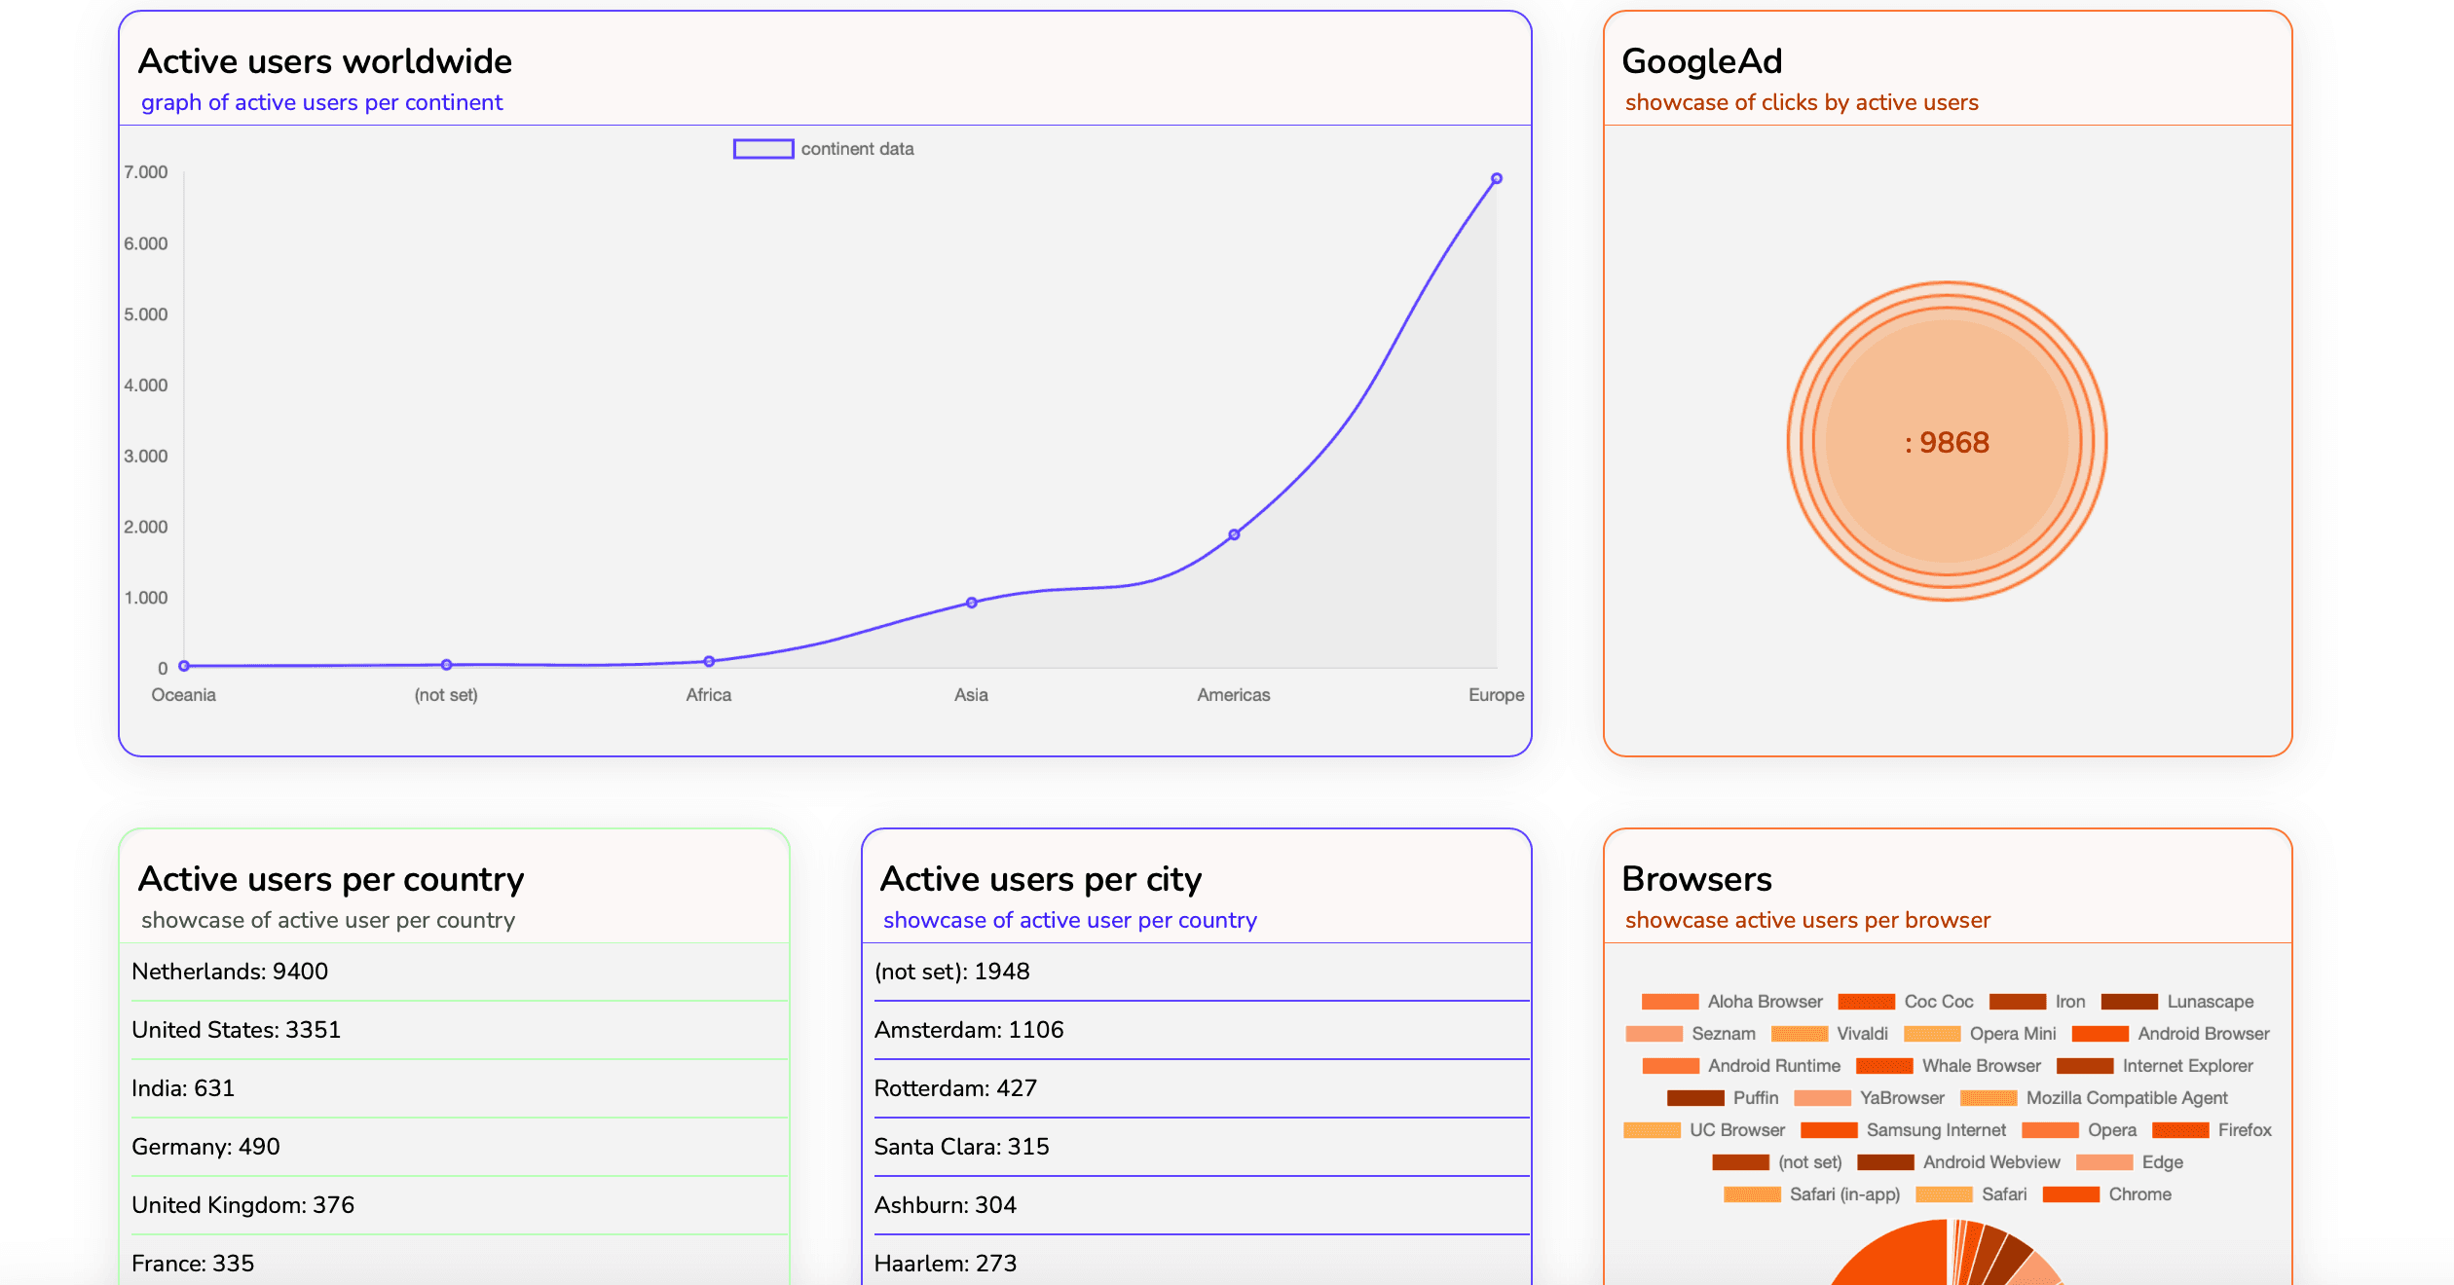This screenshot has width=2454, height=1285.
Task: Click the 'GoogleAd' card heading
Action: pyautogui.click(x=1702, y=61)
